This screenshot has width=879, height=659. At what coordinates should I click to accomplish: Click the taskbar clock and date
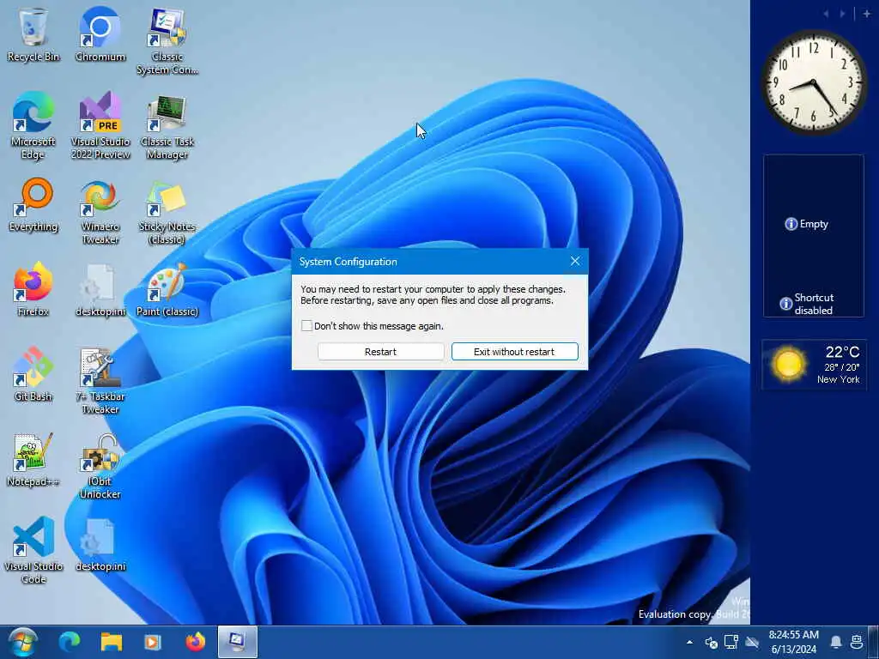click(x=794, y=642)
